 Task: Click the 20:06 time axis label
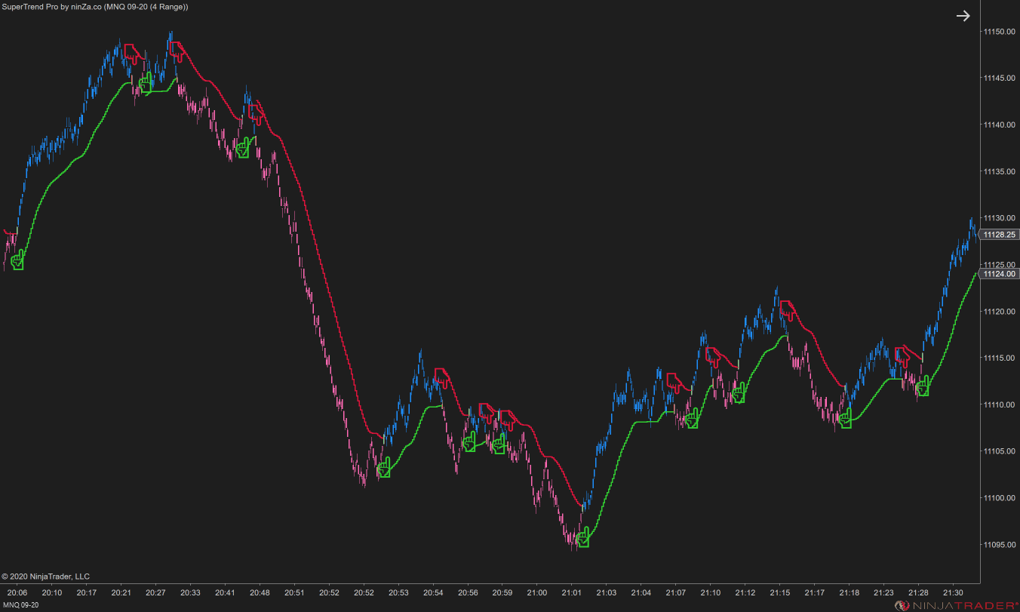(17, 593)
